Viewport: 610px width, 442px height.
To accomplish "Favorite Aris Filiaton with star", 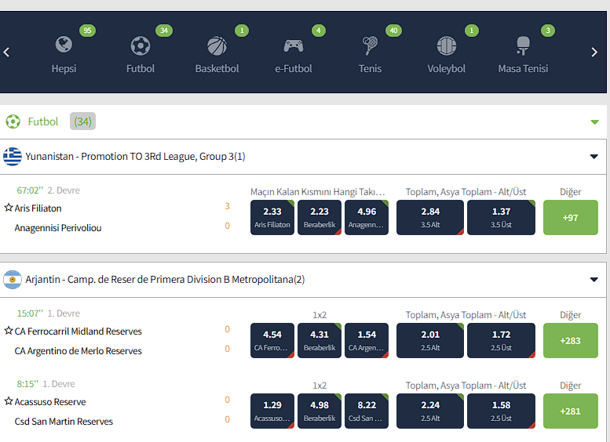I will pyautogui.click(x=9, y=208).
